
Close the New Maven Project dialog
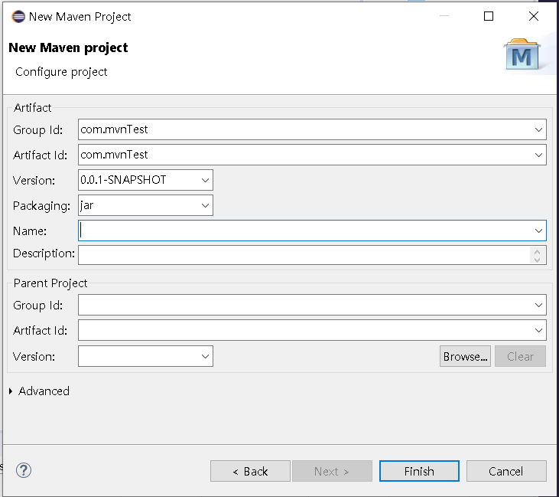click(x=534, y=16)
